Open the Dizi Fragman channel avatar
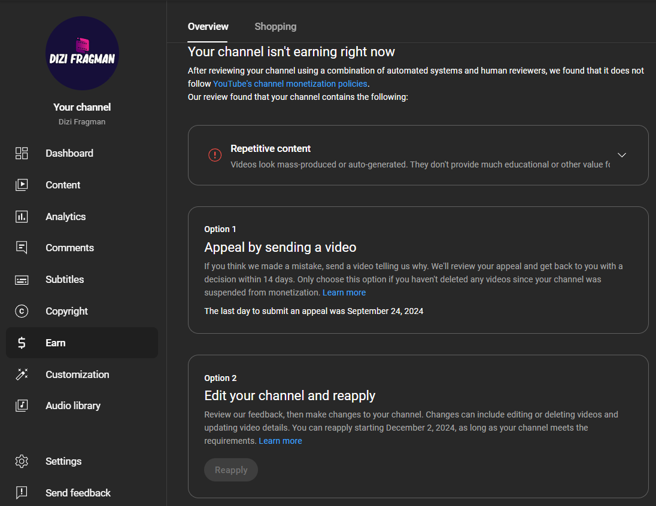 pyautogui.click(x=82, y=53)
